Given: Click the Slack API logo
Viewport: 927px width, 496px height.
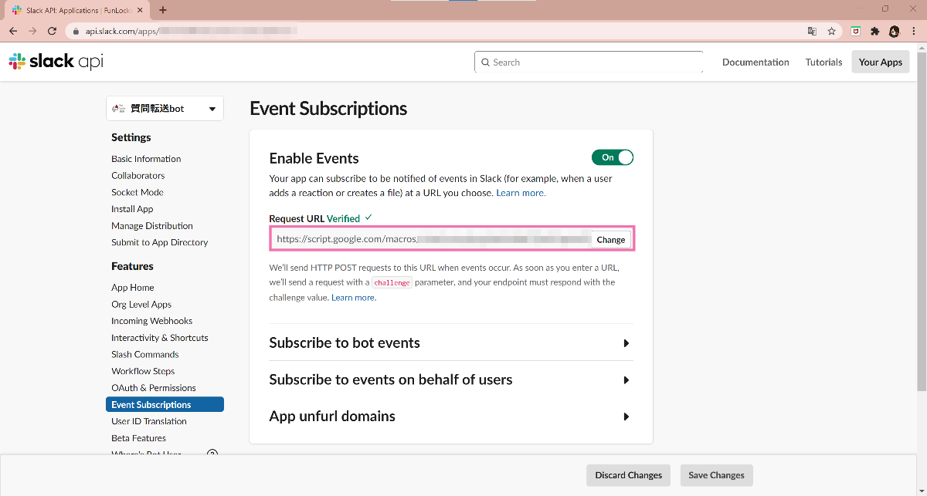Looking at the screenshot, I should tap(56, 62).
